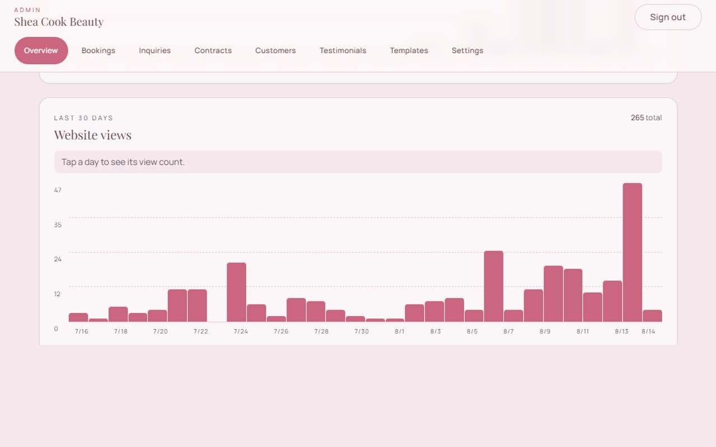
Task: Tap the short 7/26 bar
Action: pos(276,319)
